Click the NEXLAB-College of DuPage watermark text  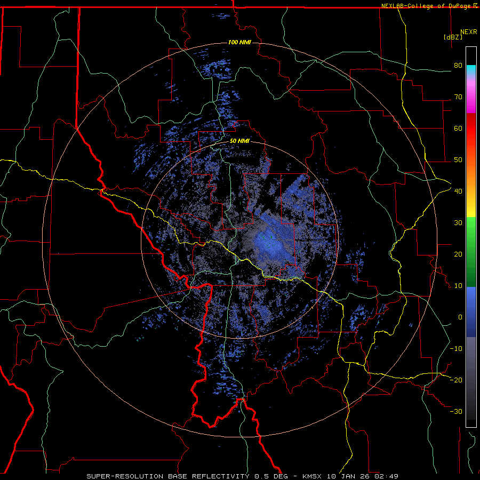point(427,6)
